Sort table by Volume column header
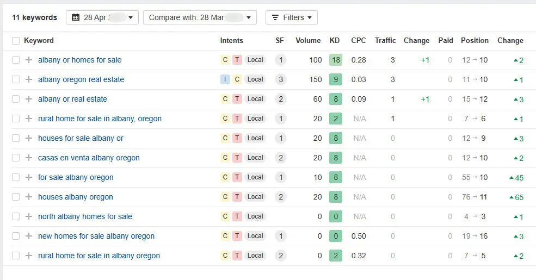Screen dimensions: 536x280 [x=308, y=40]
